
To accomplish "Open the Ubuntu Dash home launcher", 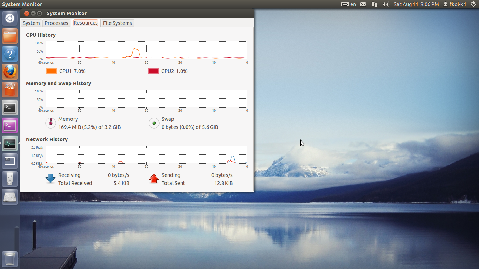I will point(10,18).
